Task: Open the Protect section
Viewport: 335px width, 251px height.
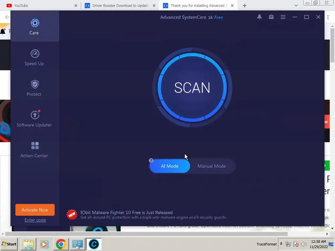Action: click(35, 88)
